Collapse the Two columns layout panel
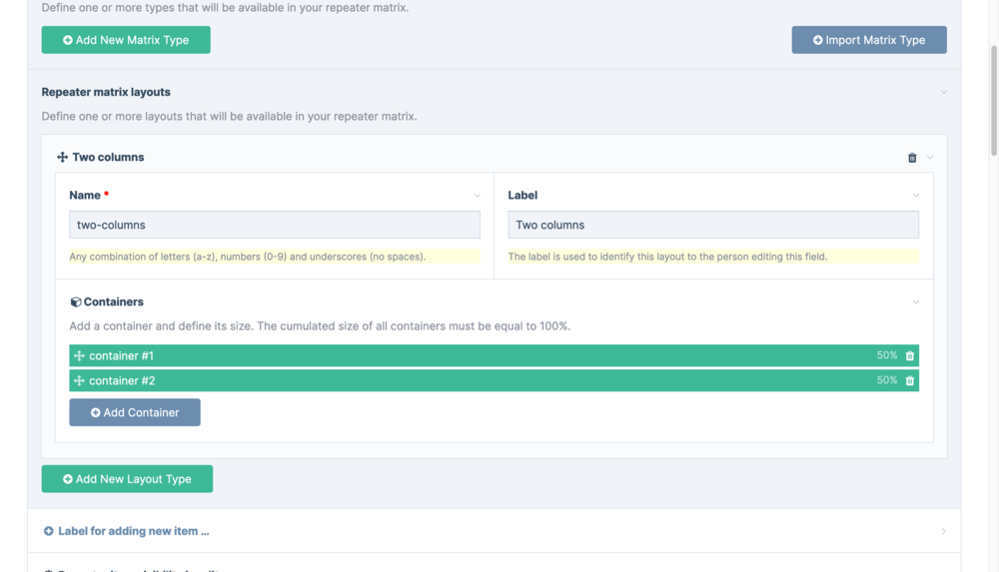Image resolution: width=999 pixels, height=572 pixels. tap(930, 158)
